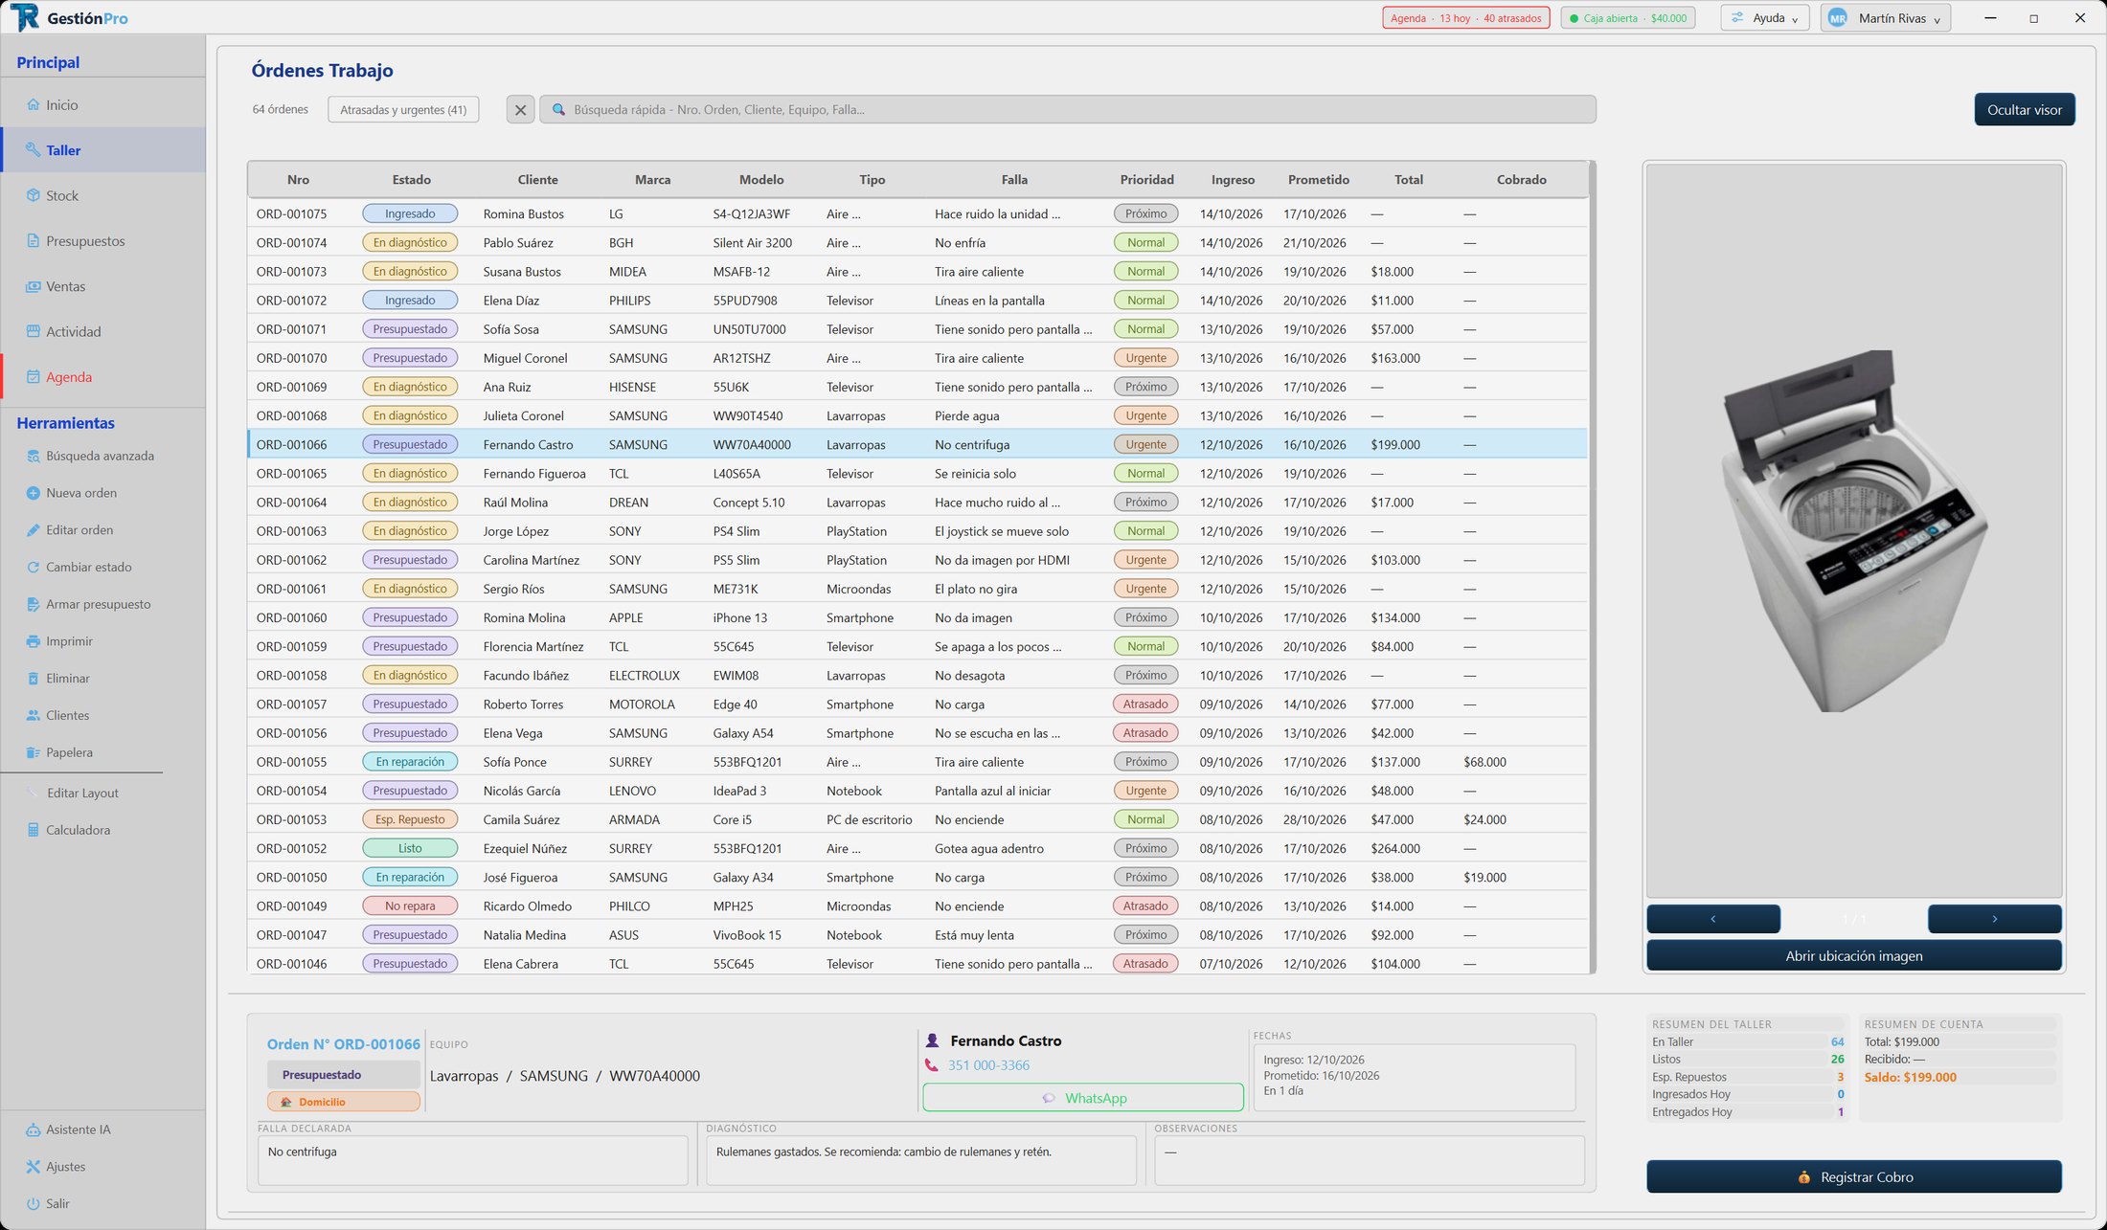Open the Atrasadas y urgentes filter
The image size is (2107, 1230).
(403, 110)
